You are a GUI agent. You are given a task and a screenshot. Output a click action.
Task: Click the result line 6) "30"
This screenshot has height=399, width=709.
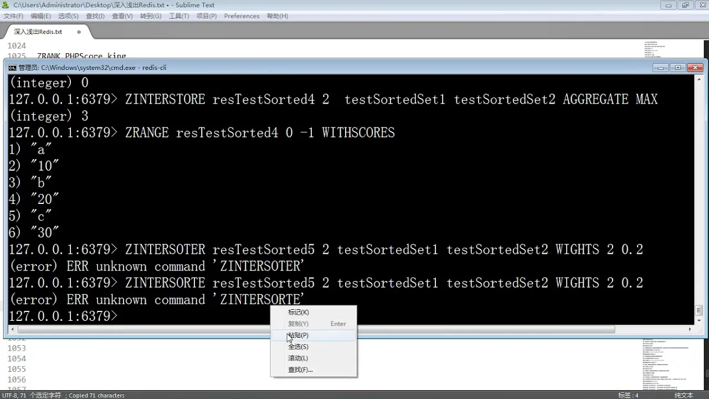click(x=34, y=233)
